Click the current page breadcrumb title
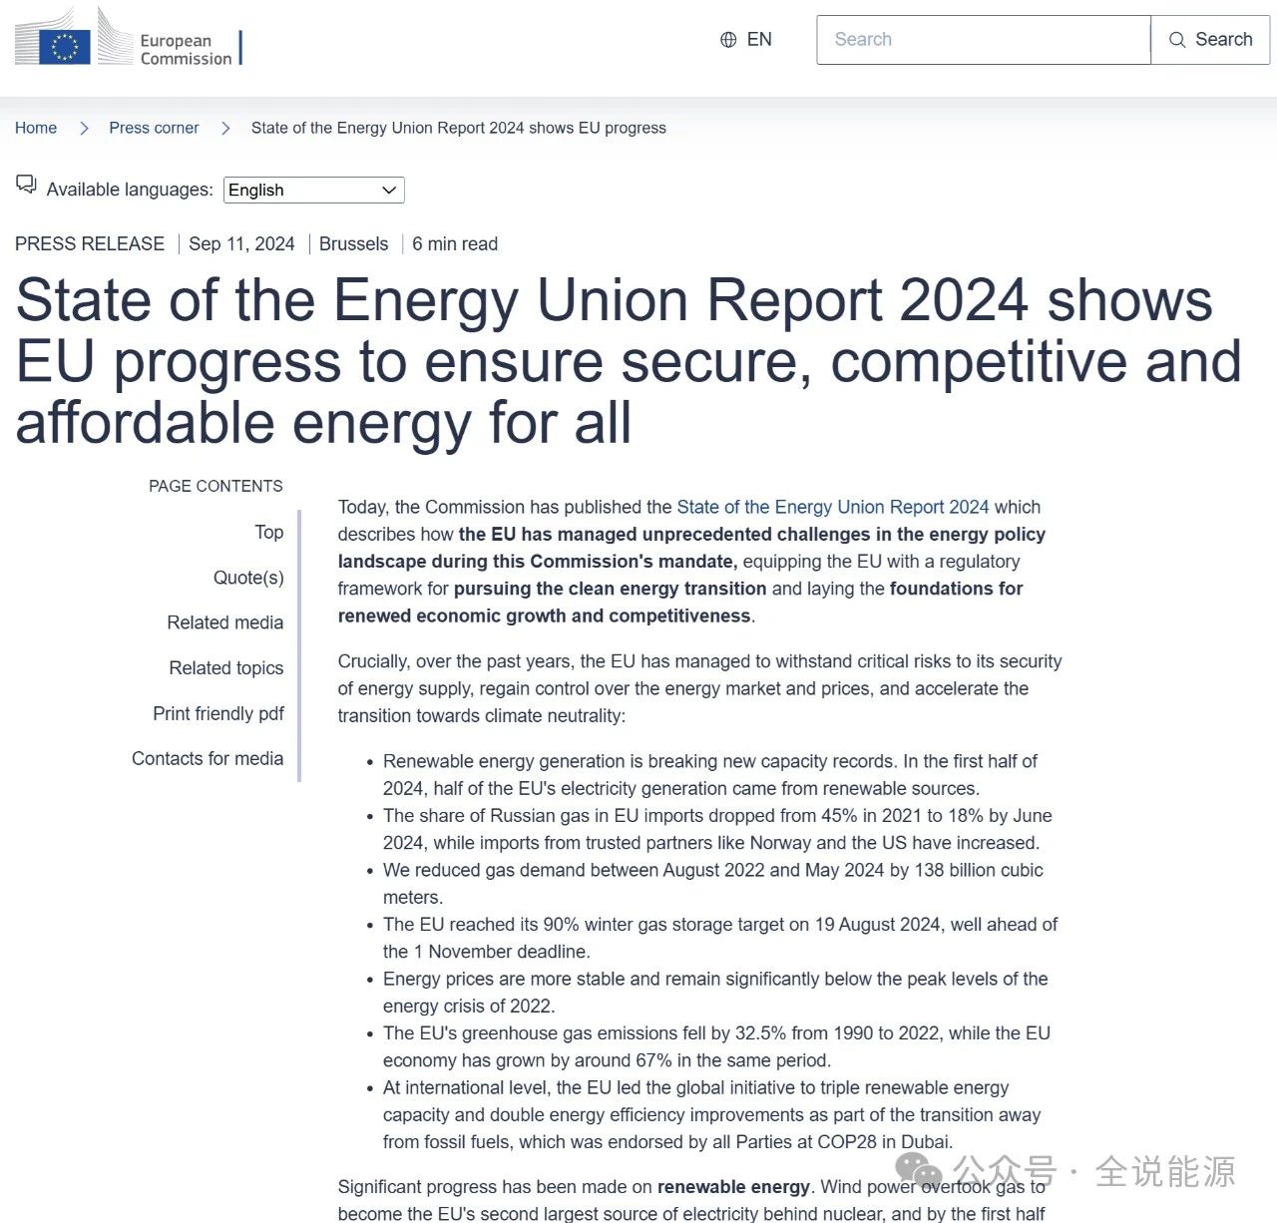The height and width of the screenshot is (1223, 1277). pyautogui.click(x=458, y=128)
